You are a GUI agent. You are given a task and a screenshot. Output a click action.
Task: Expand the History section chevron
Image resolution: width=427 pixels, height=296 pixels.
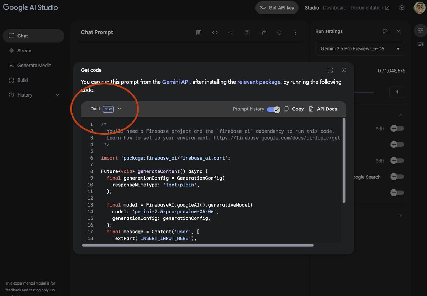coord(58,95)
